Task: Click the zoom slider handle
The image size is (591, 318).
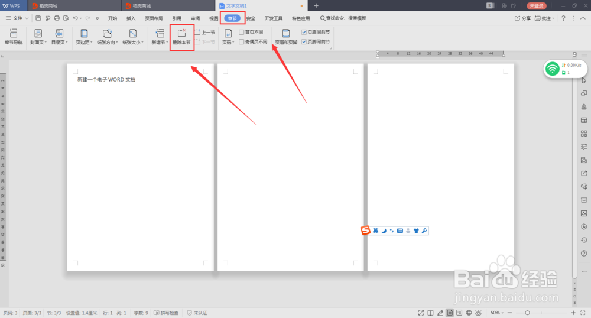Action: coord(527,313)
